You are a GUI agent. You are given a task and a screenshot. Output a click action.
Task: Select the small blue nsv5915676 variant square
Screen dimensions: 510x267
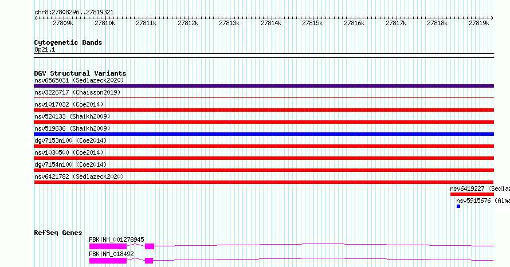(458, 206)
